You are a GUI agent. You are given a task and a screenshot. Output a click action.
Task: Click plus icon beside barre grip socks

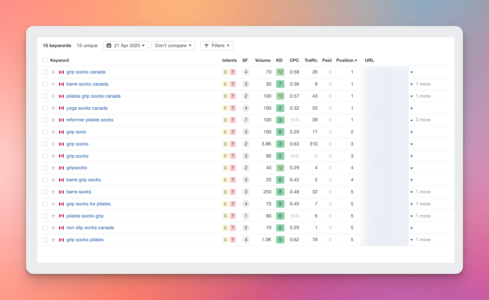(x=53, y=180)
